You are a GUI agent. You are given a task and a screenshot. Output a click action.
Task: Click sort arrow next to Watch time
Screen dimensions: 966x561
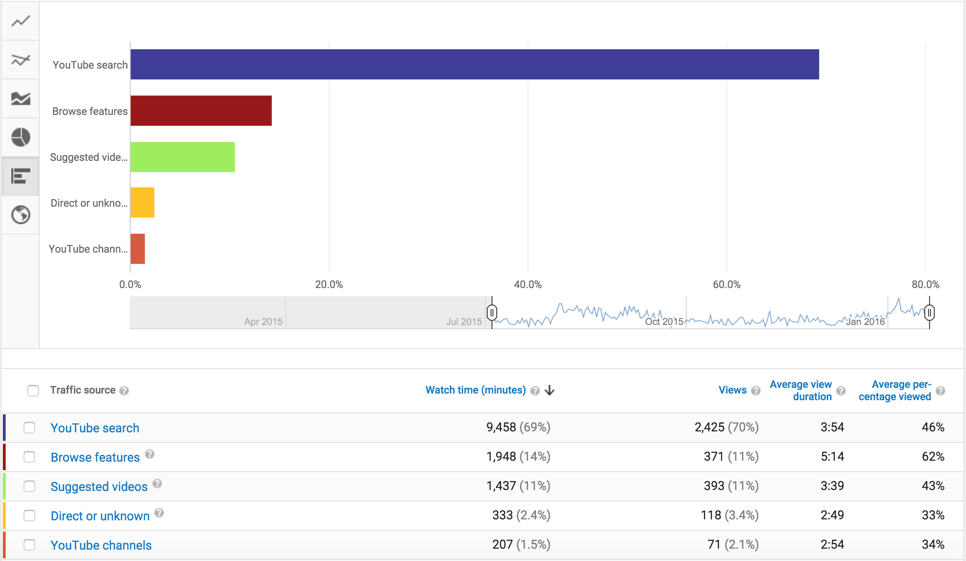click(x=549, y=390)
